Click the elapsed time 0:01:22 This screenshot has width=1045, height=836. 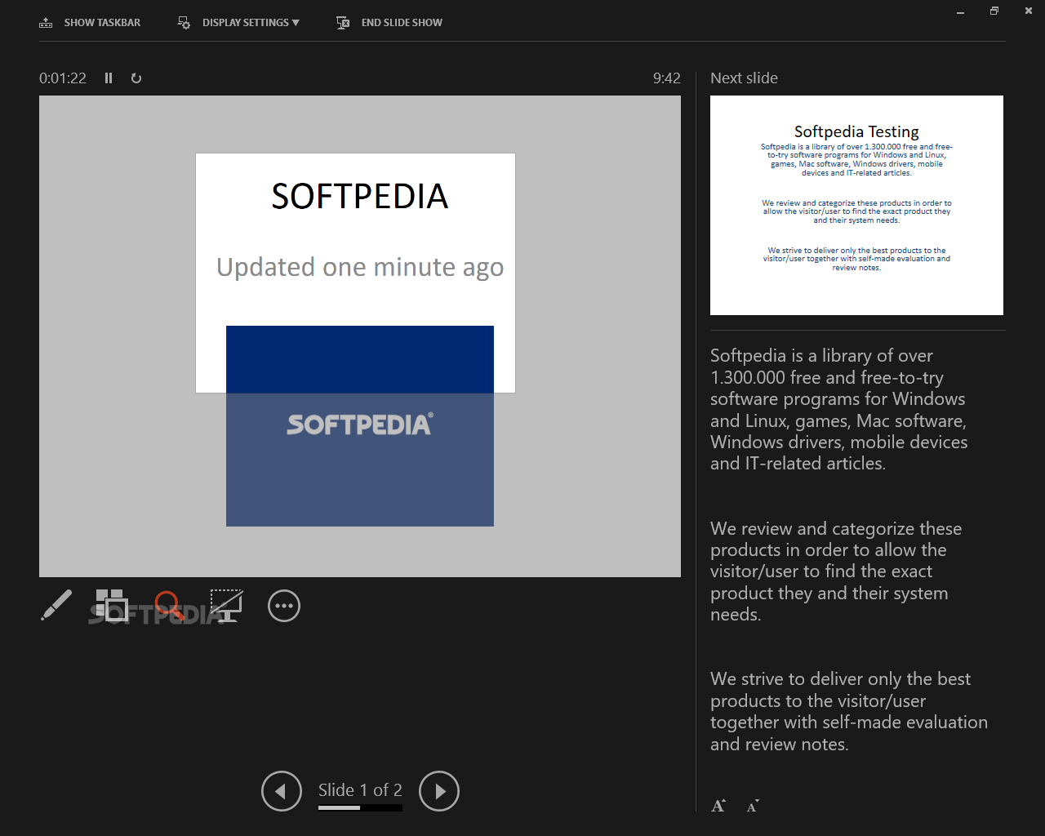(x=63, y=78)
